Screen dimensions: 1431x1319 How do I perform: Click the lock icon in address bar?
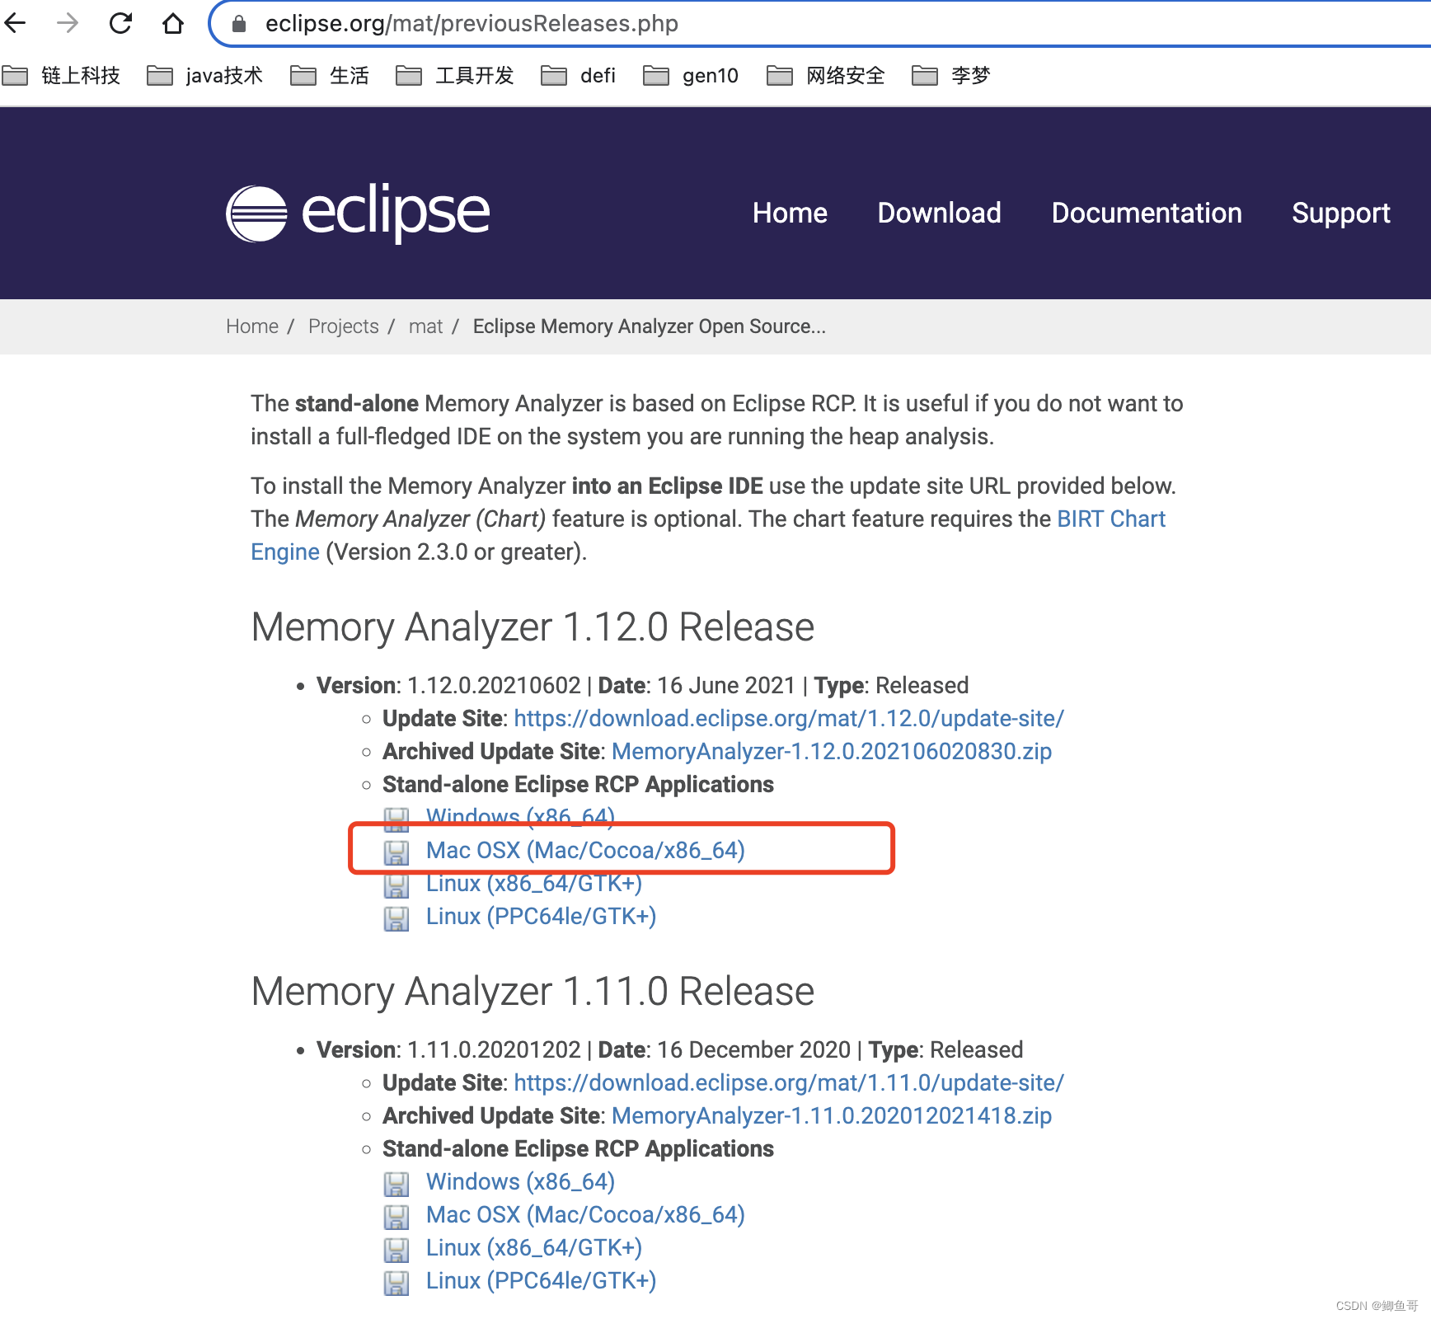pos(239,24)
